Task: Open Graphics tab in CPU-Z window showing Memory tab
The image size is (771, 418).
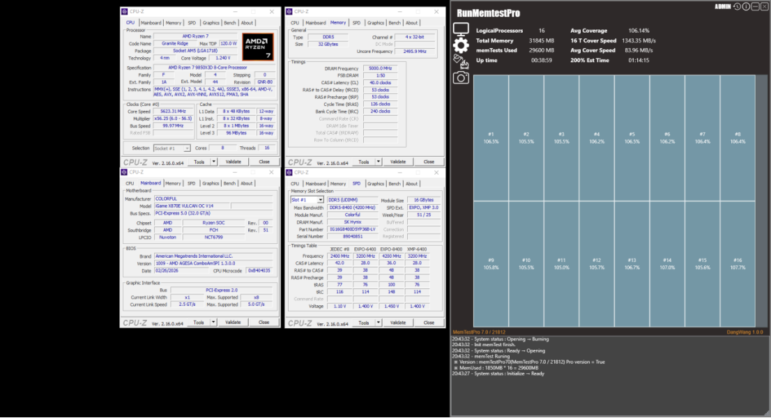Action: [375, 22]
